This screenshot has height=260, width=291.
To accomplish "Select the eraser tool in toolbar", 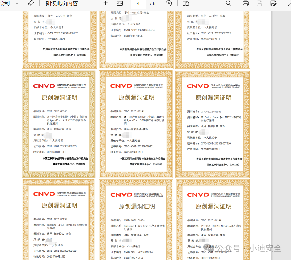I will tap(31, 3).
